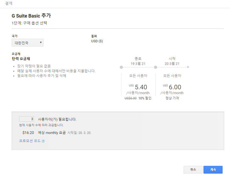Open the 대한민국 country dropdown
The width and height of the screenshot is (230, 181).
pos(28,43)
